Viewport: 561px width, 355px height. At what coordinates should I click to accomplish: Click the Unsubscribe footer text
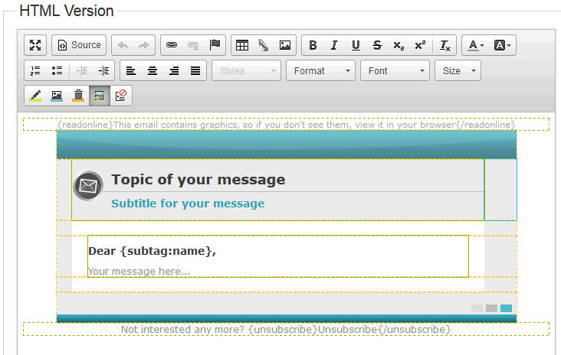(x=286, y=329)
